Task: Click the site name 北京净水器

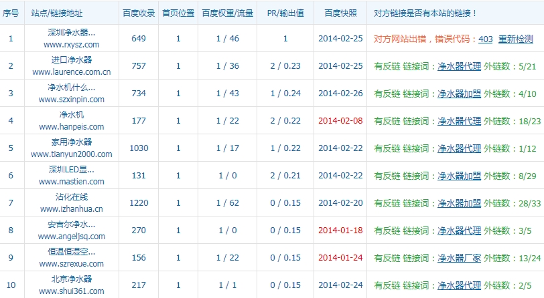Action: tap(72, 279)
